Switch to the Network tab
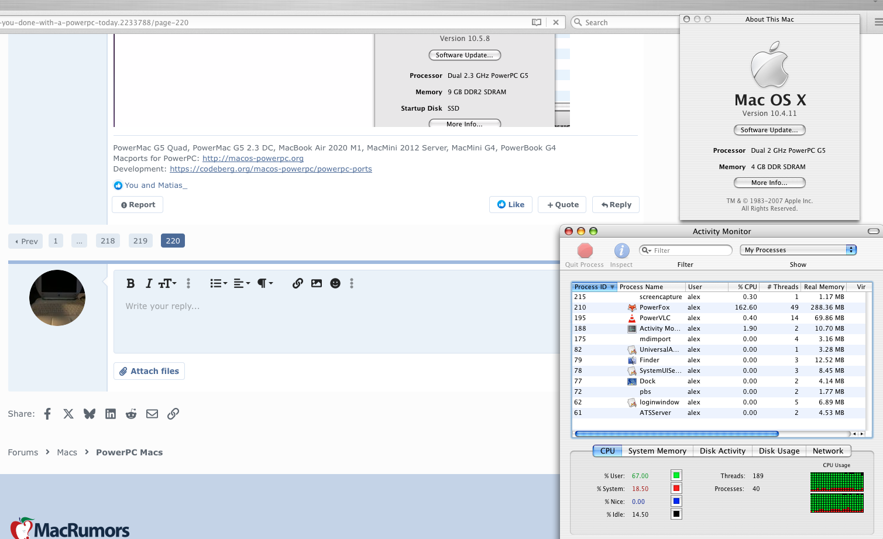 pyautogui.click(x=828, y=451)
